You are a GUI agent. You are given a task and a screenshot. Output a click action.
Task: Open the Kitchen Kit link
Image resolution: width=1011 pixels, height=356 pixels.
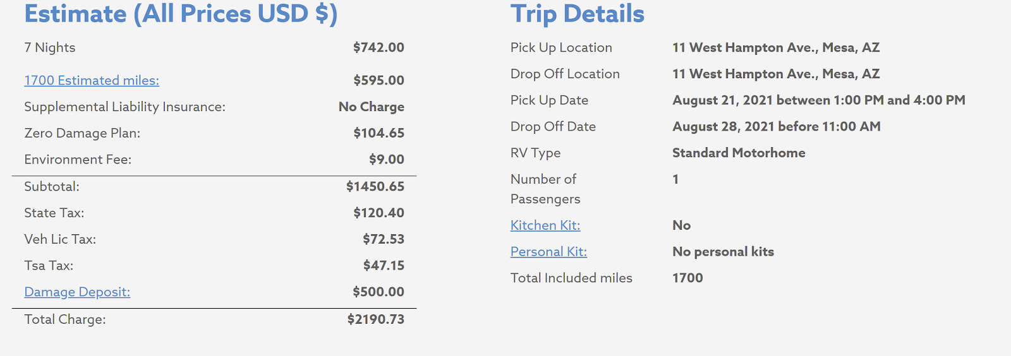(x=545, y=225)
